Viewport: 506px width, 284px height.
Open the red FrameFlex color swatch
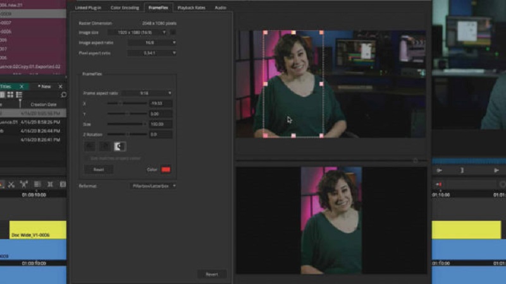coord(166,170)
